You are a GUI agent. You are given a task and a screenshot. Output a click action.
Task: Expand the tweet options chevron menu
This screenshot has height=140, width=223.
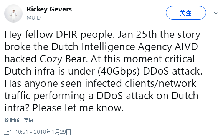[216, 13]
